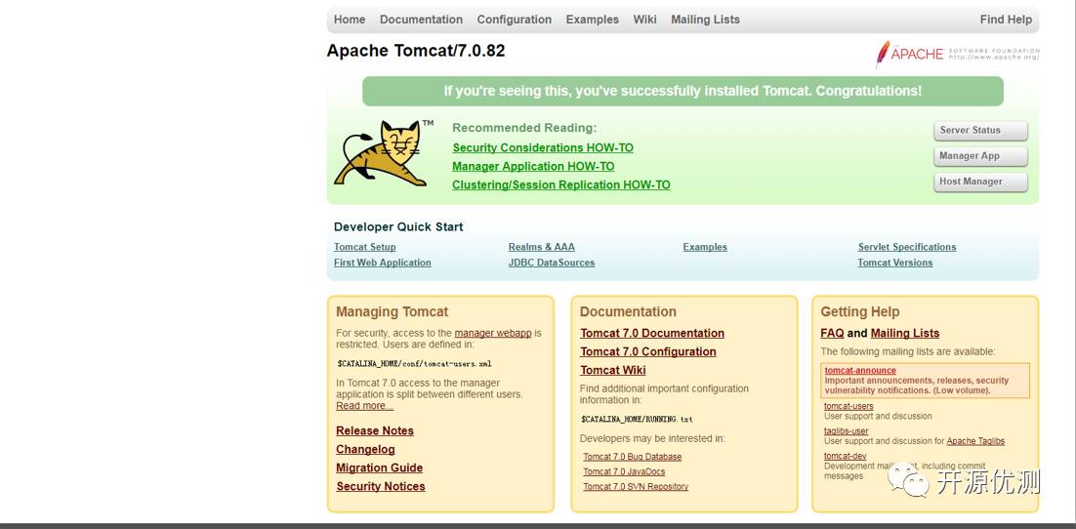Open the Host Manager button
This screenshot has height=529, width=1076.
point(980,182)
